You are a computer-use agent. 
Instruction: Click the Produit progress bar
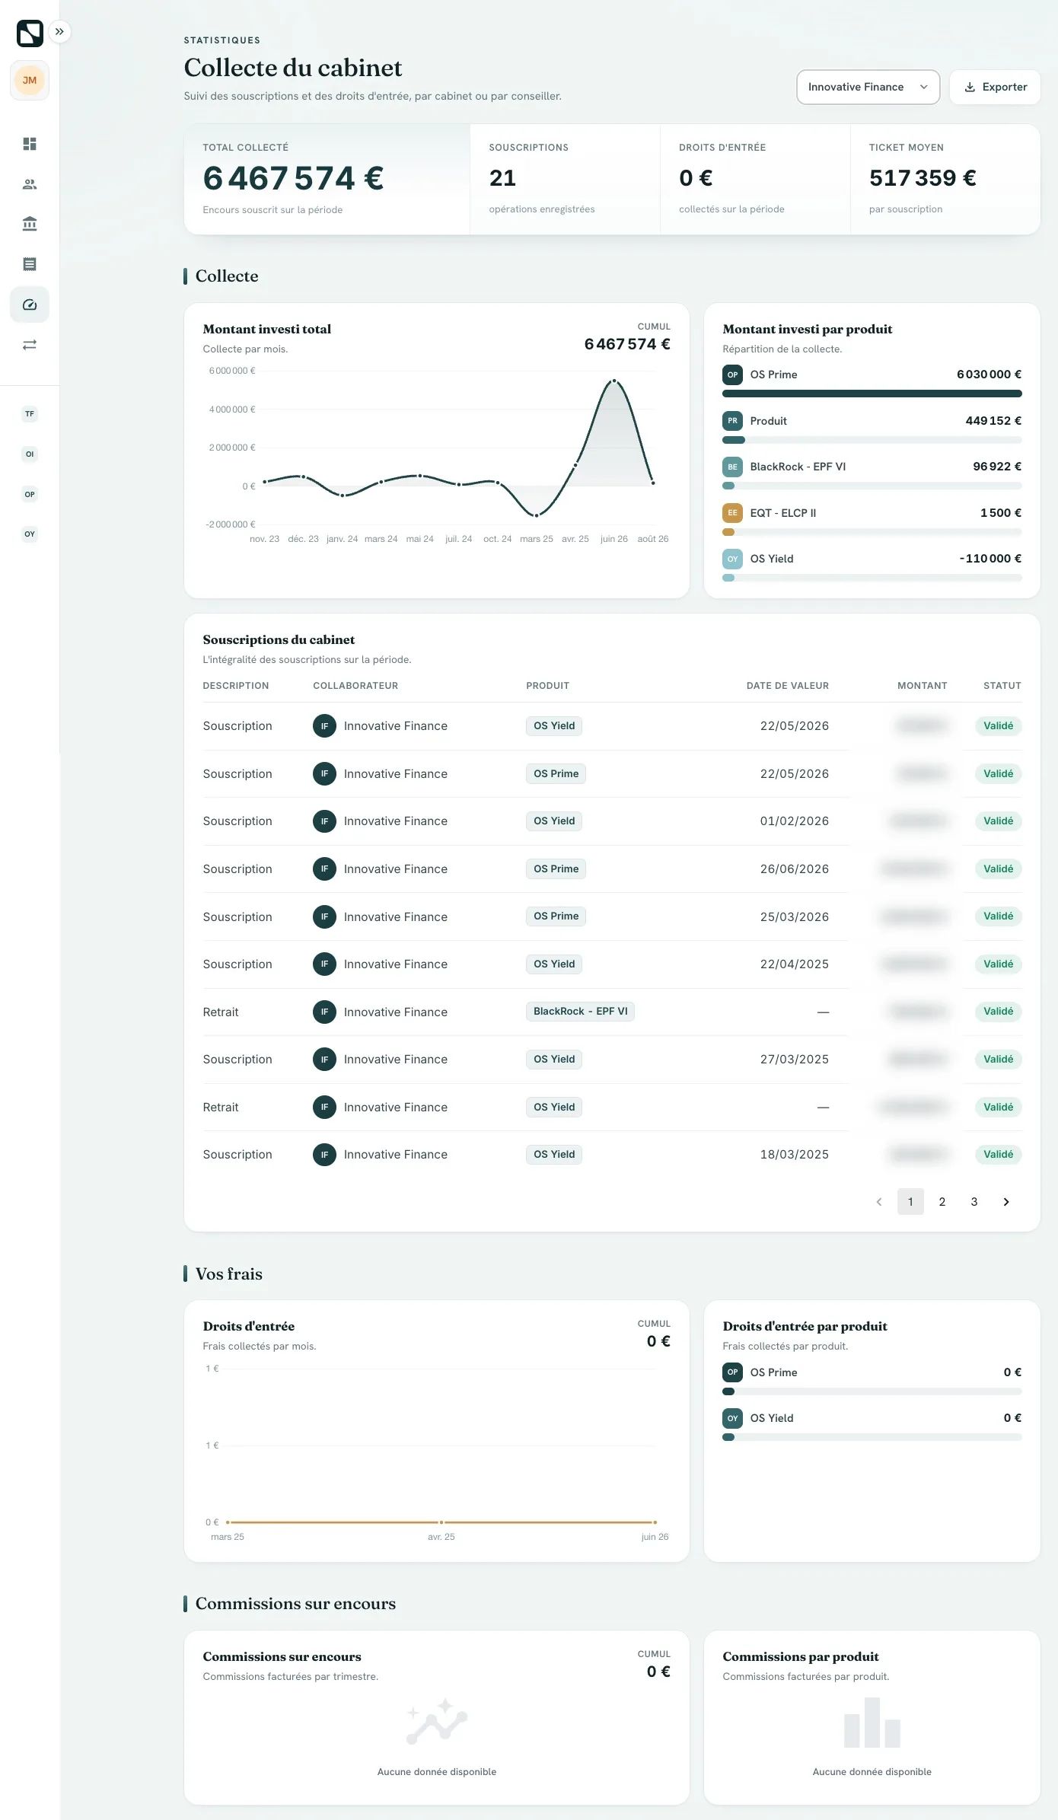[x=872, y=440]
